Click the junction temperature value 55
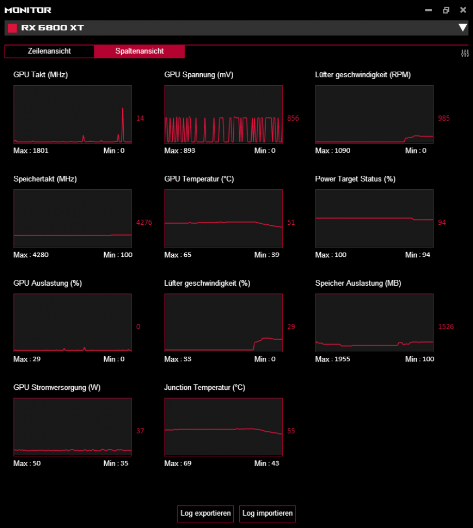 291,431
